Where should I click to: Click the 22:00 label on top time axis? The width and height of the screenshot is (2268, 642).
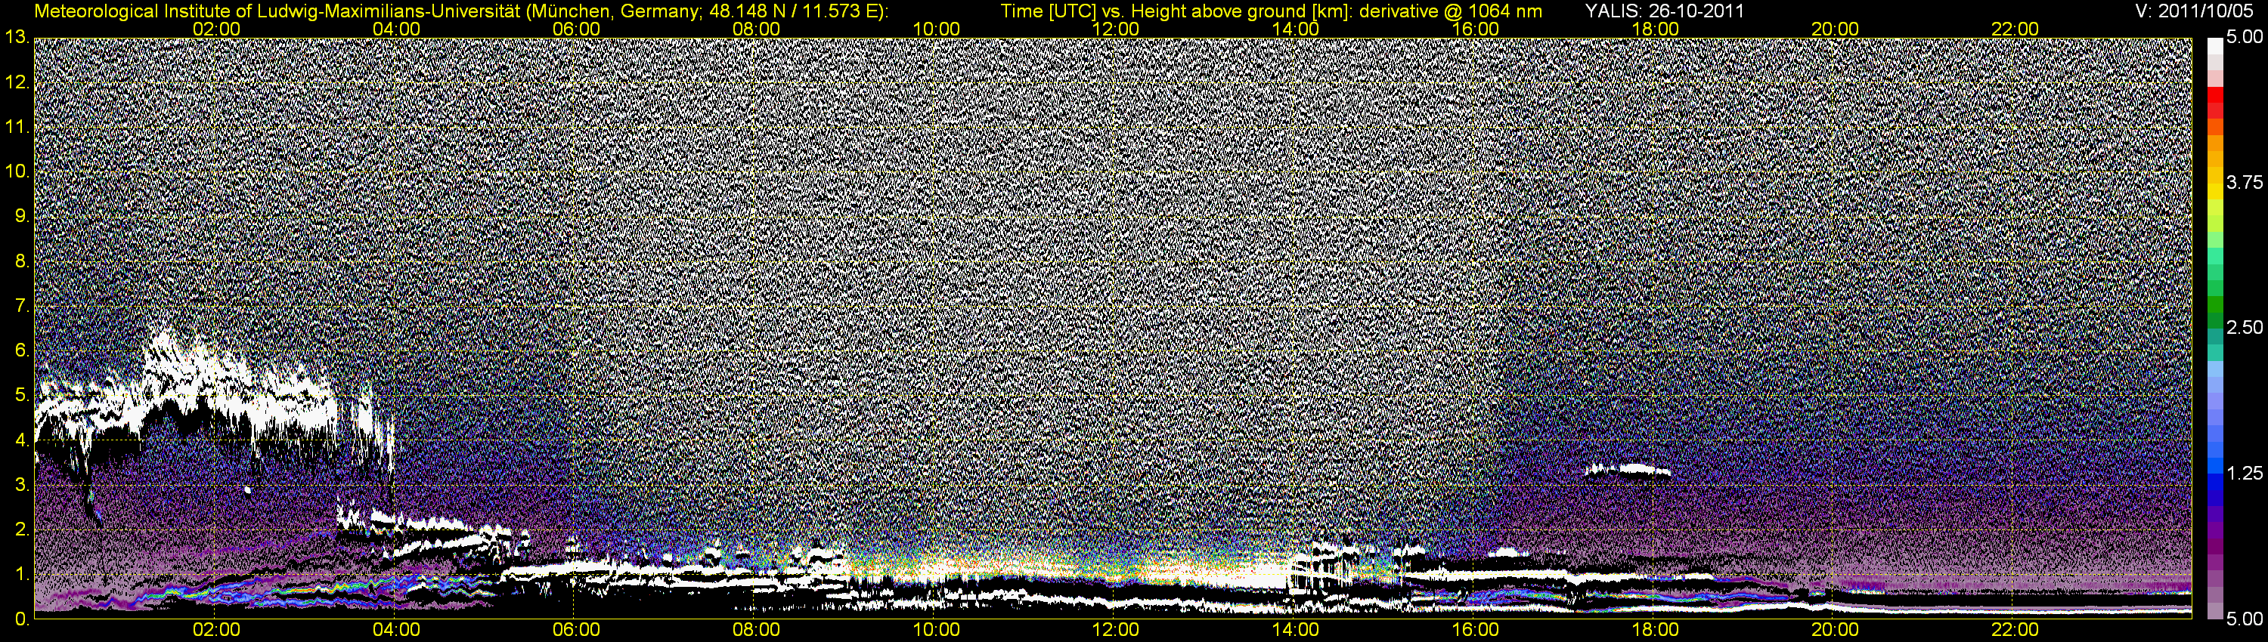[x=2015, y=29]
